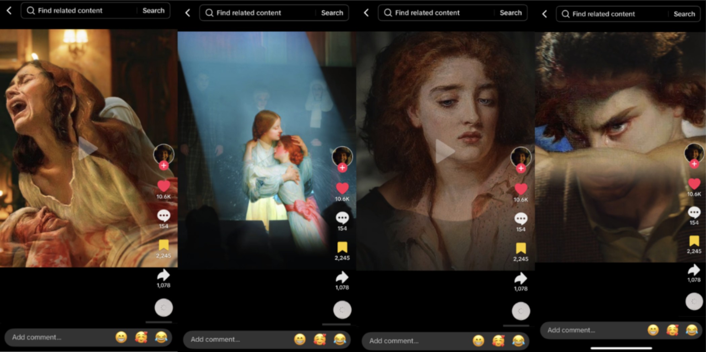The image size is (706, 352).
Task: Open creator avatar on the red-haired woman portrait video
Action: (x=521, y=157)
